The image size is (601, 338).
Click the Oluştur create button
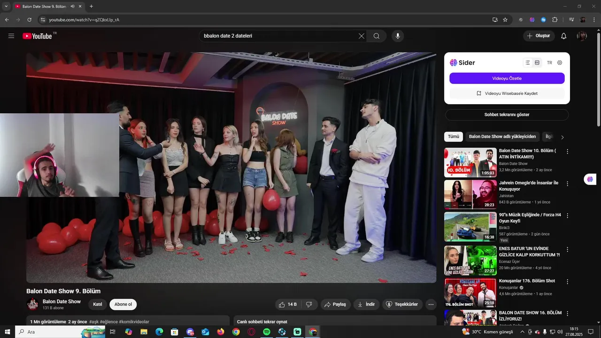539,36
